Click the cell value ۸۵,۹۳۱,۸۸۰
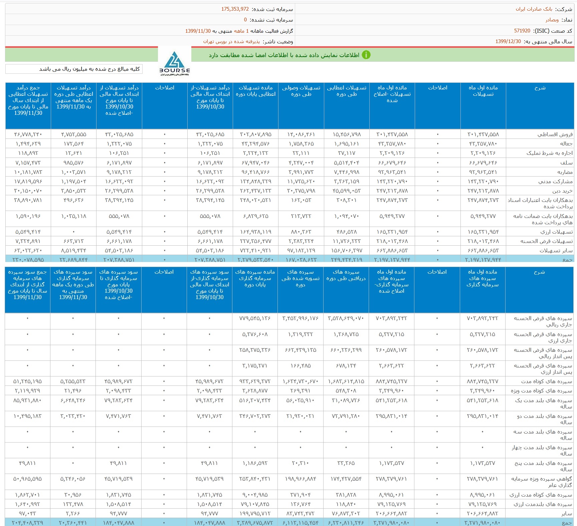The width and height of the screenshot is (577, 526). click(x=27, y=401)
